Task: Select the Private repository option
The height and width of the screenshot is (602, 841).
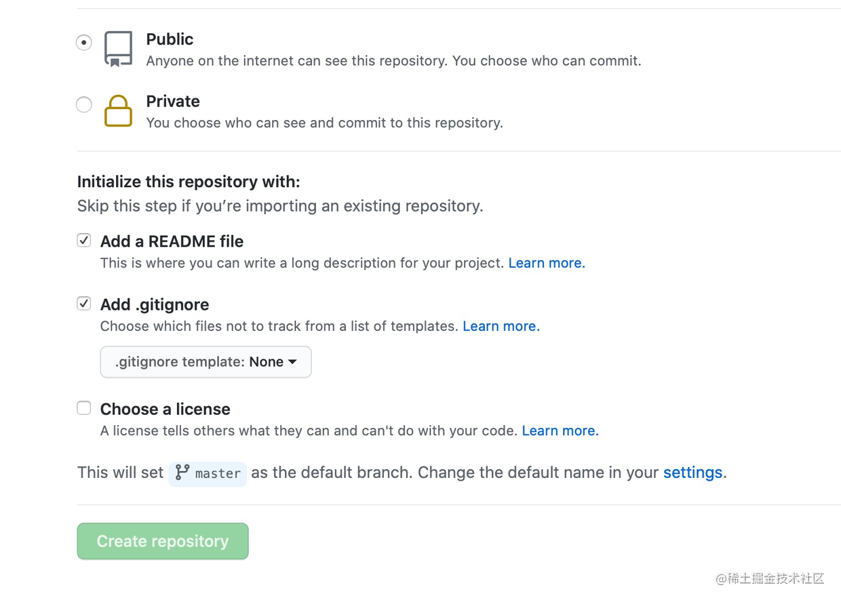Action: pos(83,104)
